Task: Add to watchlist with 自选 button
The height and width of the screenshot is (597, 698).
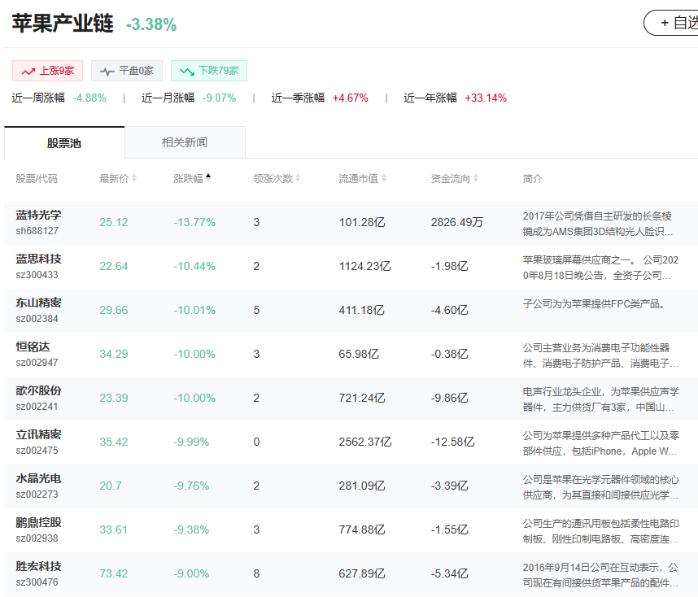Action: [x=671, y=23]
